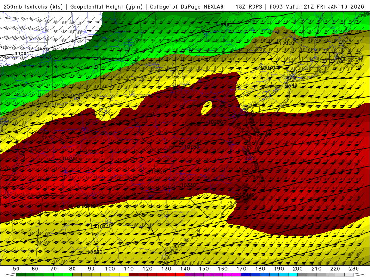This screenshot has width=370, height=277.
Task: Click the 150 tick label on color scale
Action: click(x=204, y=269)
